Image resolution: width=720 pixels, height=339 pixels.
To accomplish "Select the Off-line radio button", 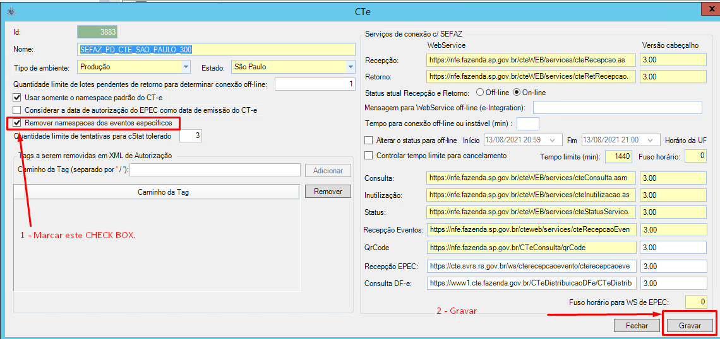I will click(480, 93).
